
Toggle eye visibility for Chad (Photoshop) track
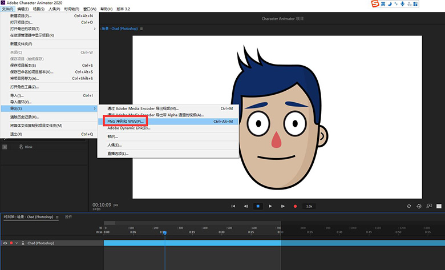pyautogui.click(x=5, y=243)
